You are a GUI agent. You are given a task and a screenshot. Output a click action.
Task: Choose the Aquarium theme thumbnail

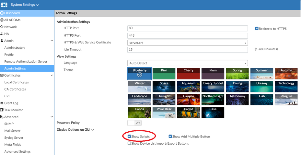188,87
